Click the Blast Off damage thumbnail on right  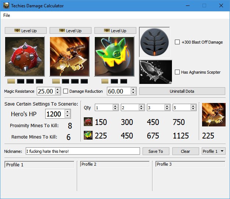point(214,114)
